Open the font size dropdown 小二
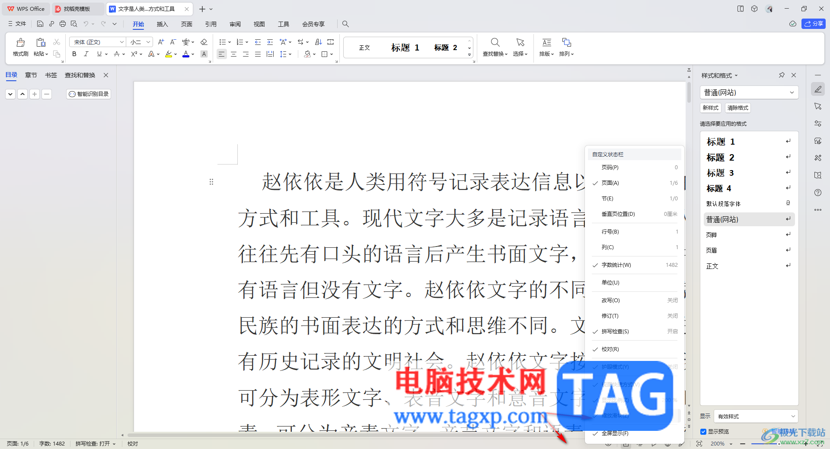 (x=148, y=42)
